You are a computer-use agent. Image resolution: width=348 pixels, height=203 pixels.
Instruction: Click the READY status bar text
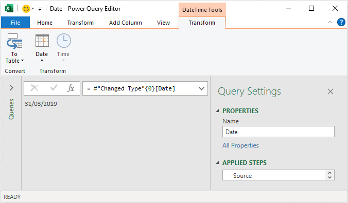[x=12, y=197]
